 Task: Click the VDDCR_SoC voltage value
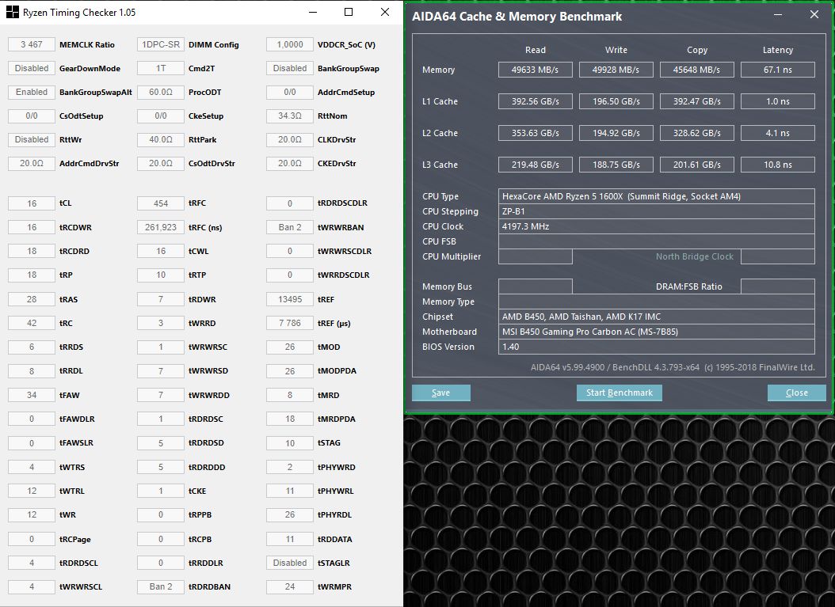pos(290,44)
